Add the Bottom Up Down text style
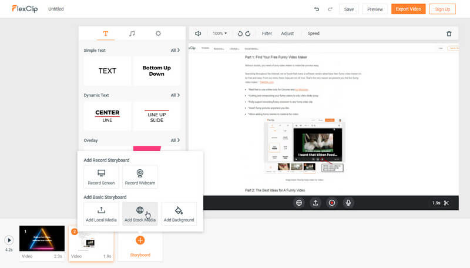This screenshot has width=470, height=268. (157, 71)
